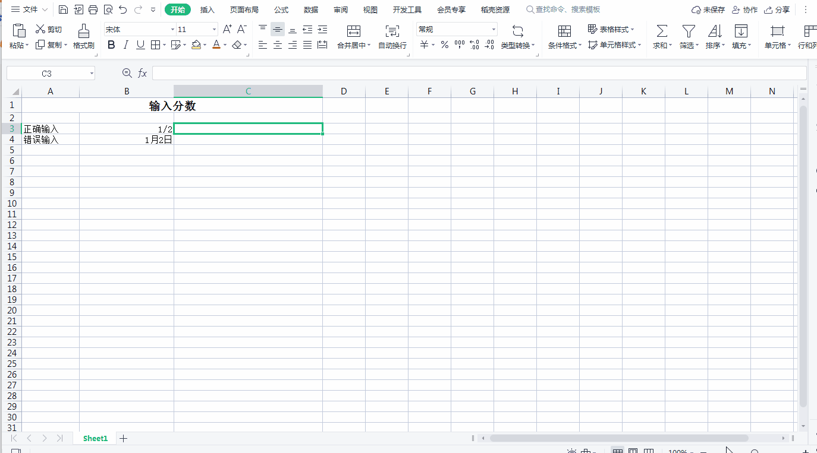Expand Cell Style (单元格样式) dropdown
Screen dimensions: 817x453
[x=640, y=45]
